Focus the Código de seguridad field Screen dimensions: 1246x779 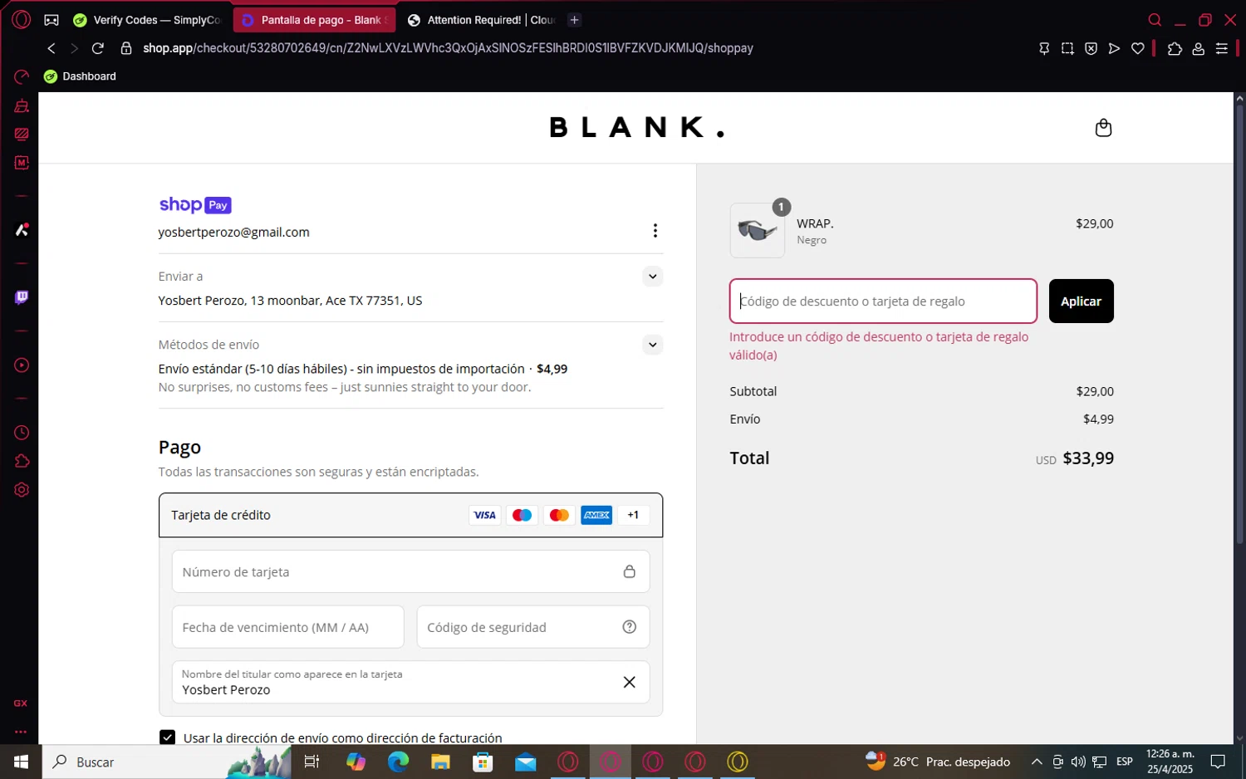click(532, 627)
